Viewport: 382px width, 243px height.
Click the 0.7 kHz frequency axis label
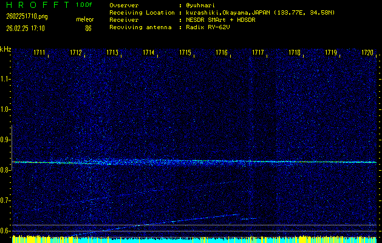pyautogui.click(x=5, y=200)
